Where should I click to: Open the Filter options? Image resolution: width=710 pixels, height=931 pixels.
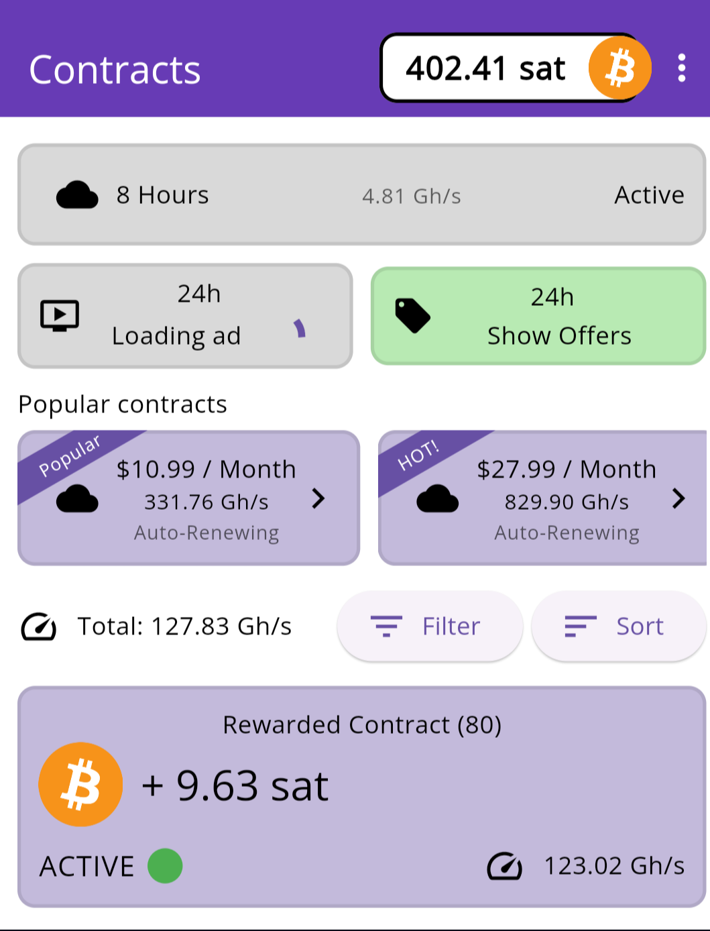(429, 626)
